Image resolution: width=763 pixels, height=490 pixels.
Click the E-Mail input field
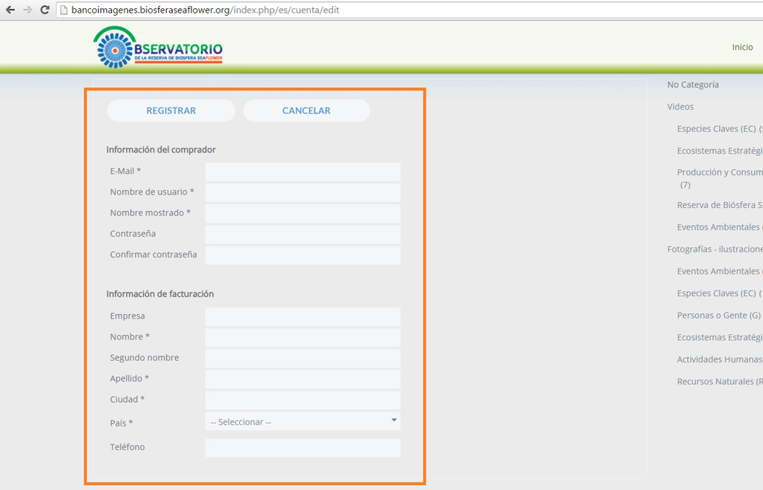pyautogui.click(x=303, y=172)
